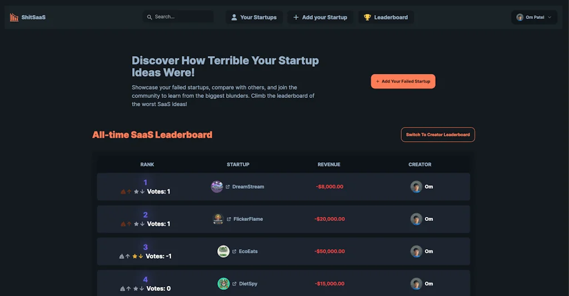Click Om's creator avatar in DreamStream row
The image size is (569, 296).
416,187
